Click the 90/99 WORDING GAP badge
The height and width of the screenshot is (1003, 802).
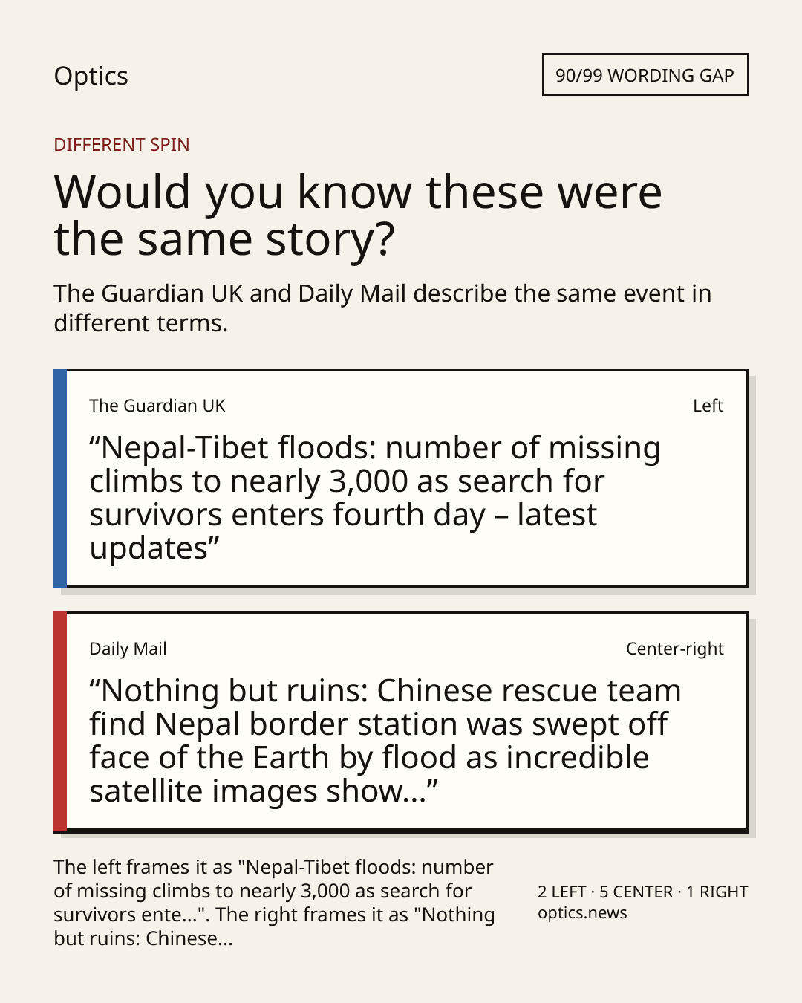pyautogui.click(x=645, y=75)
